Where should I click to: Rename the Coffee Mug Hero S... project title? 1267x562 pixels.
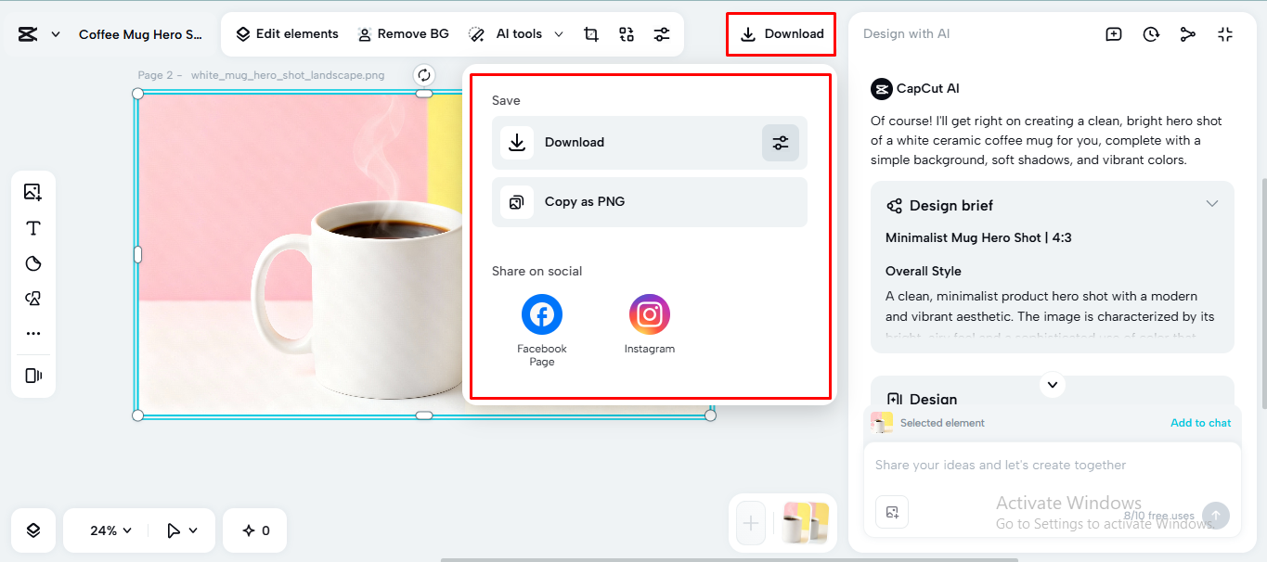(x=140, y=34)
